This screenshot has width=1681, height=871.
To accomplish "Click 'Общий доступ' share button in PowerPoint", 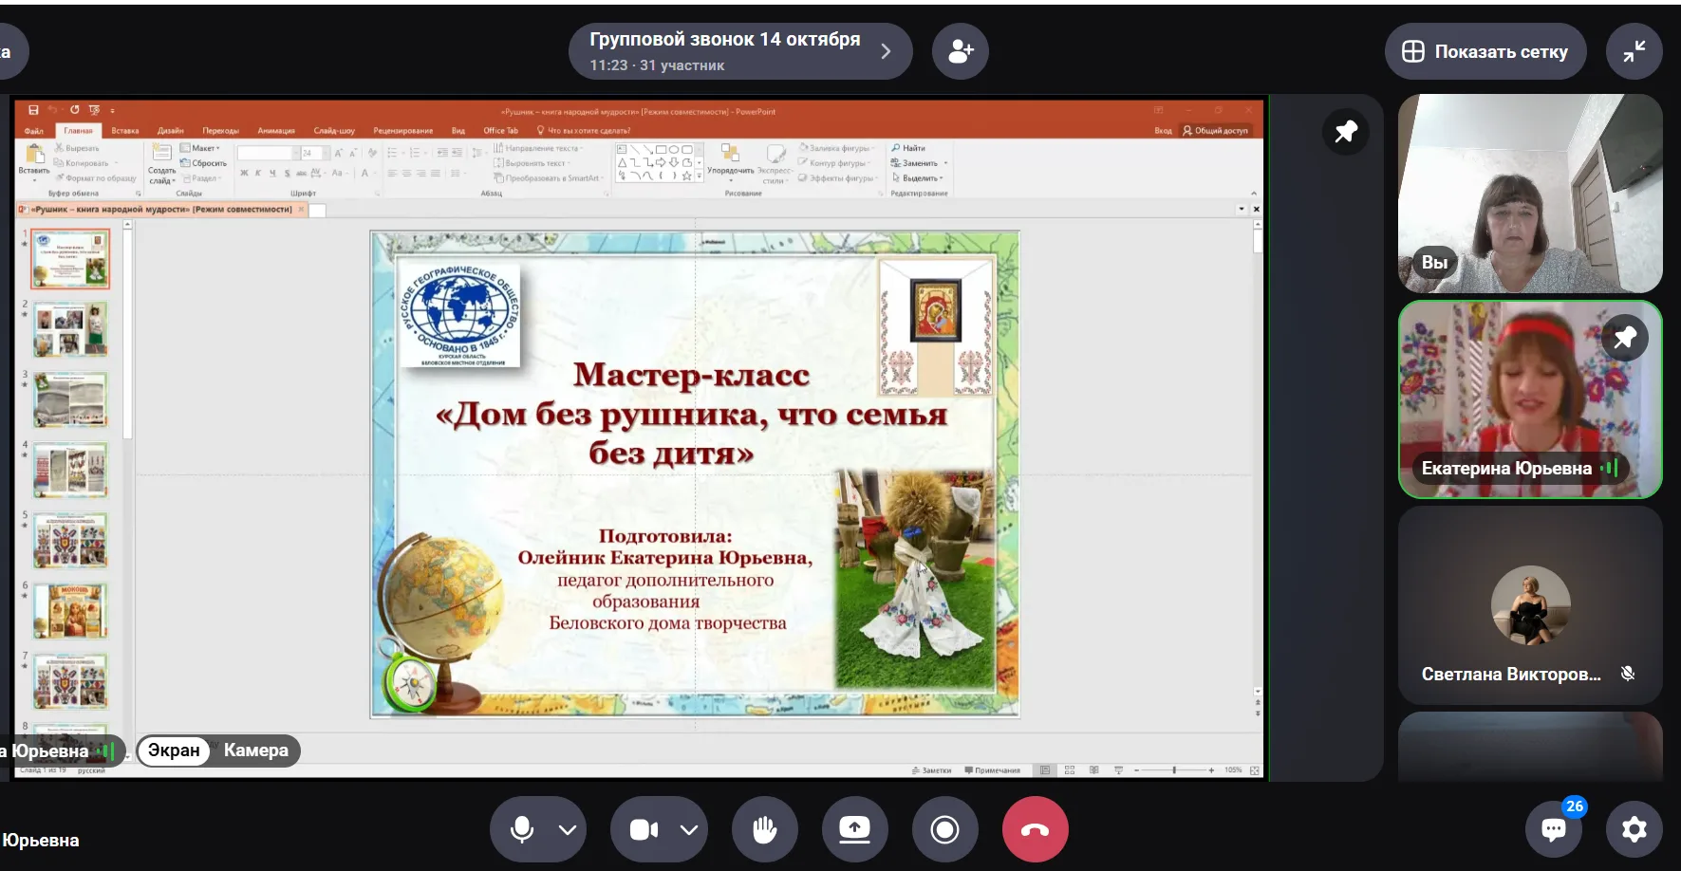I will click(x=1216, y=131).
